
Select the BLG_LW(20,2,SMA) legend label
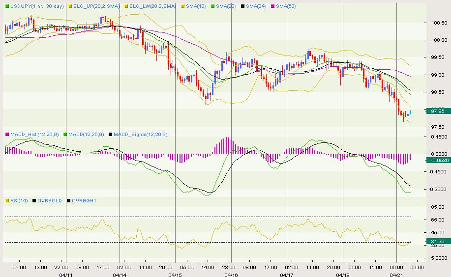(x=153, y=6)
